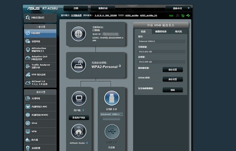236x151 pixels.
Task: Click the AiMesh Node count 0
Action: [87, 143]
